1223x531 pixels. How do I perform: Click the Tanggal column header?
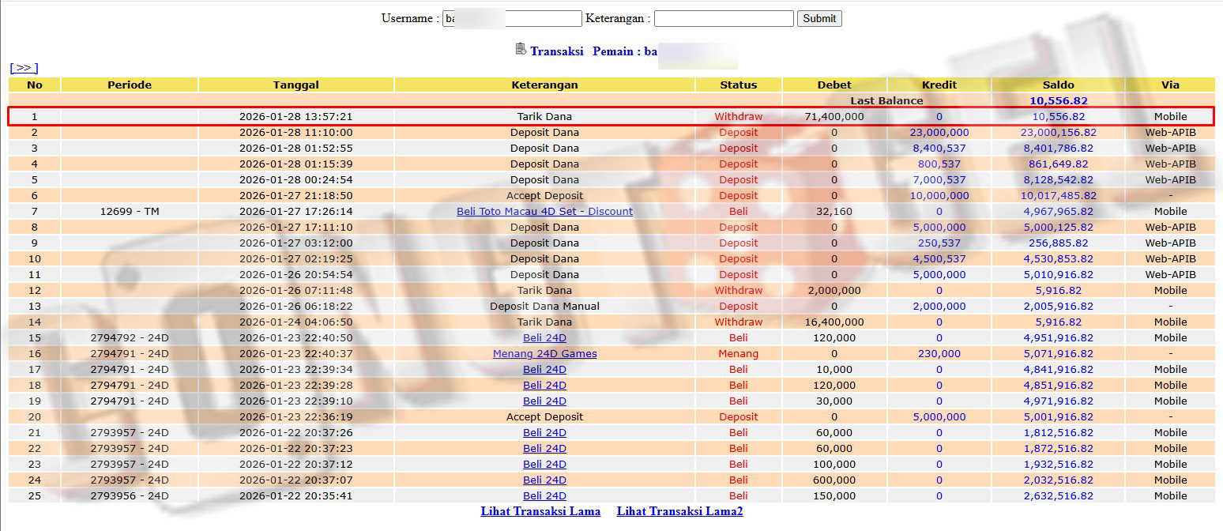295,85
